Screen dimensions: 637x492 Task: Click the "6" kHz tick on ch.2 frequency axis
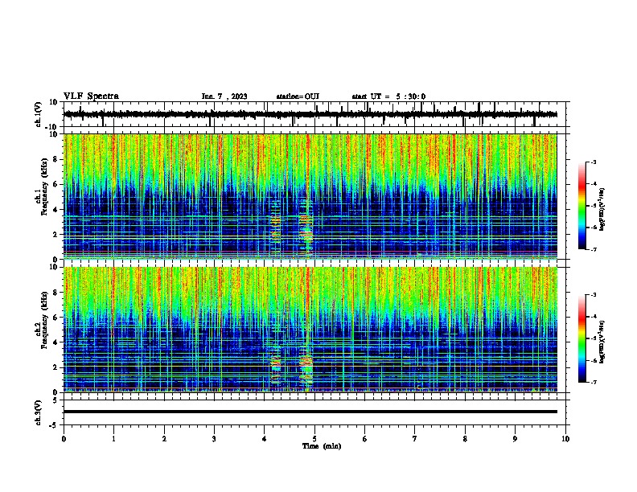click(56, 318)
